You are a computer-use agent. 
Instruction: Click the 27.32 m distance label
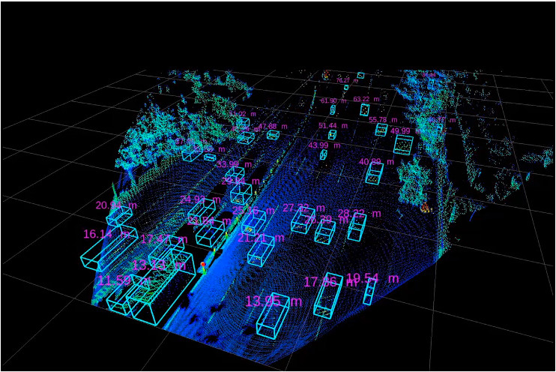[x=303, y=208]
